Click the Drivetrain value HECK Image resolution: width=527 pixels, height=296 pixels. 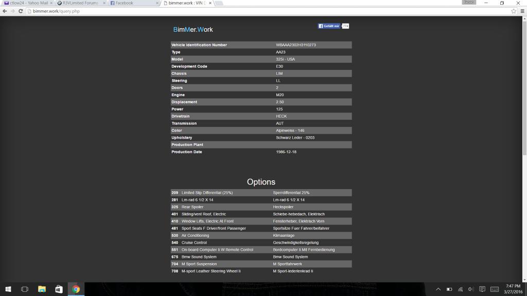coord(282,117)
